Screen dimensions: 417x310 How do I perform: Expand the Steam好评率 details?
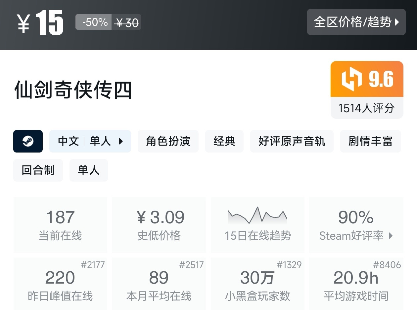click(356, 235)
